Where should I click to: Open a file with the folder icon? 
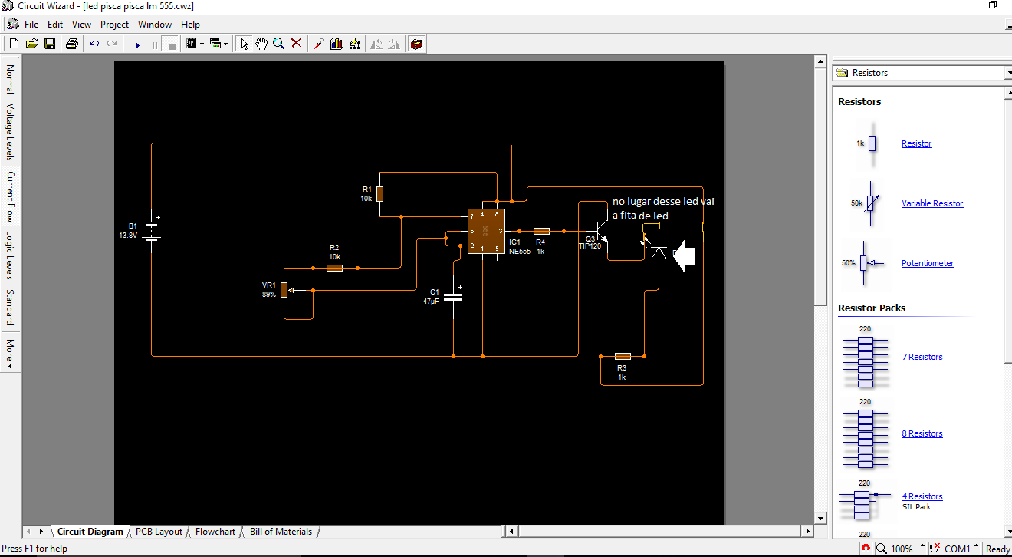coord(31,44)
